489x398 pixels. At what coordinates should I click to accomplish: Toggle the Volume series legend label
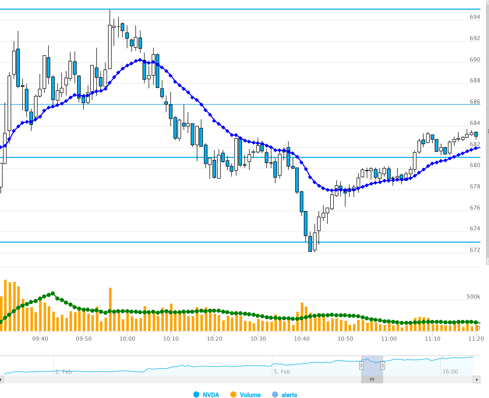(250, 395)
